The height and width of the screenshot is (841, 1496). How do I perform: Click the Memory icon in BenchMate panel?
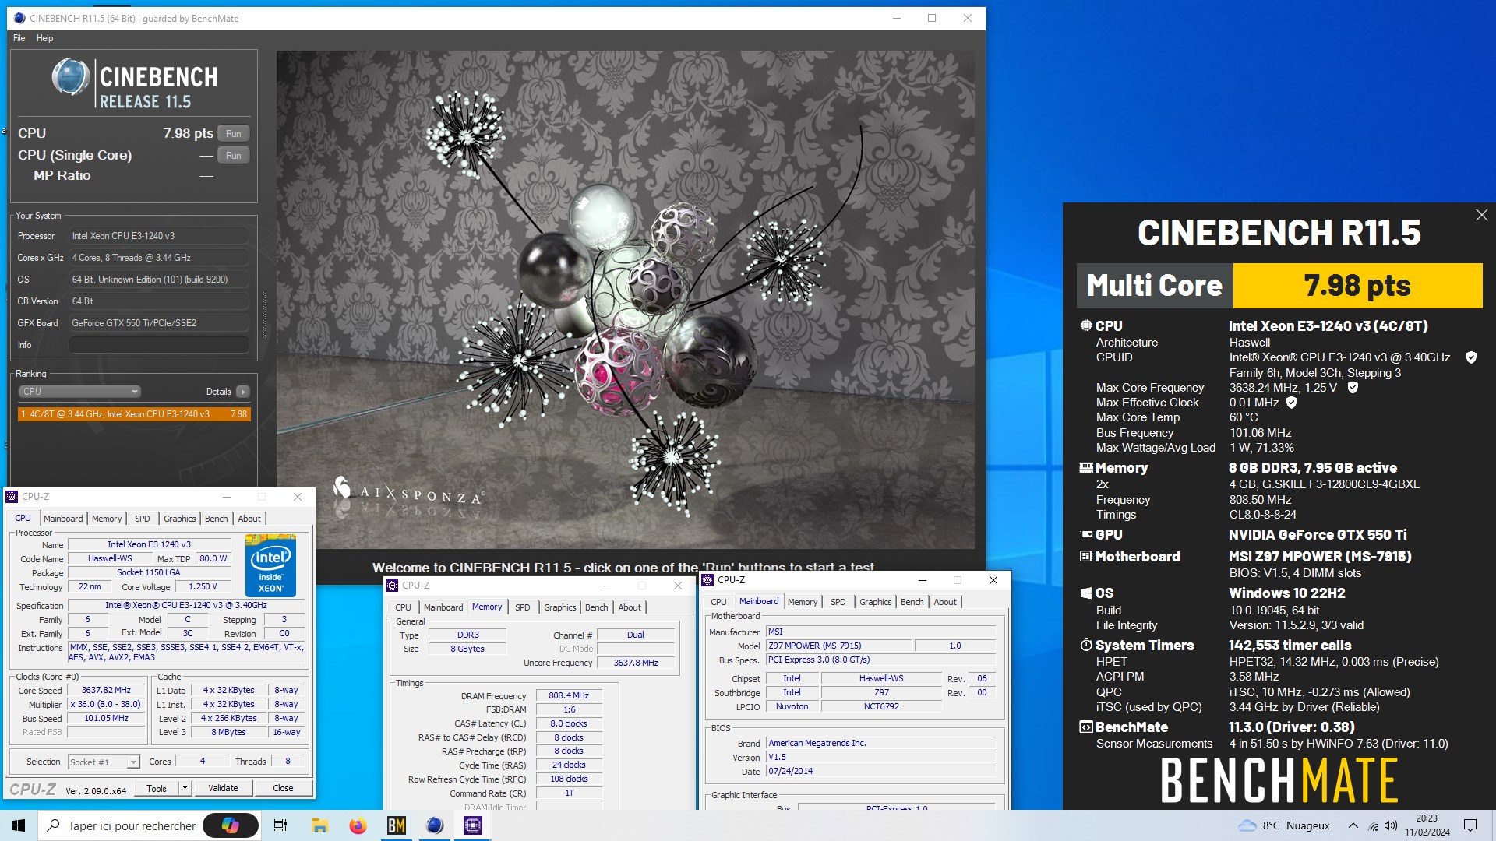tap(1085, 468)
